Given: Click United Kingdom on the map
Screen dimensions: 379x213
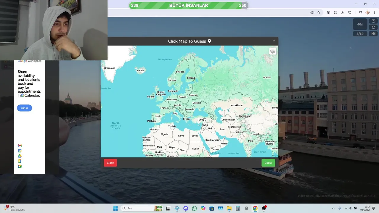Looking at the screenshot, I should point(161,93).
